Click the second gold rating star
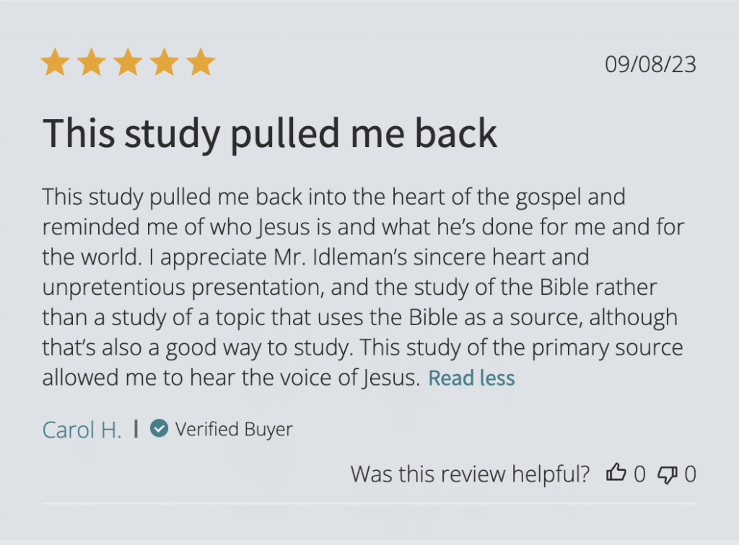The image size is (739, 545). click(92, 63)
